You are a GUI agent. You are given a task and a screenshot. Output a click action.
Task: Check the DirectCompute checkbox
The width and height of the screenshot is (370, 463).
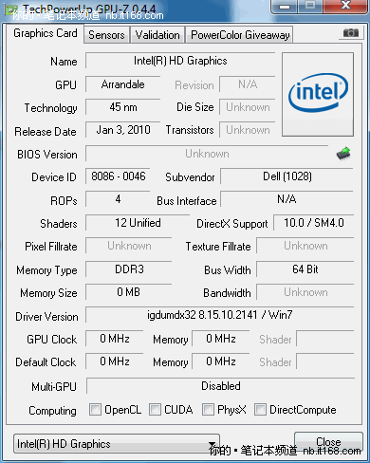(x=260, y=409)
